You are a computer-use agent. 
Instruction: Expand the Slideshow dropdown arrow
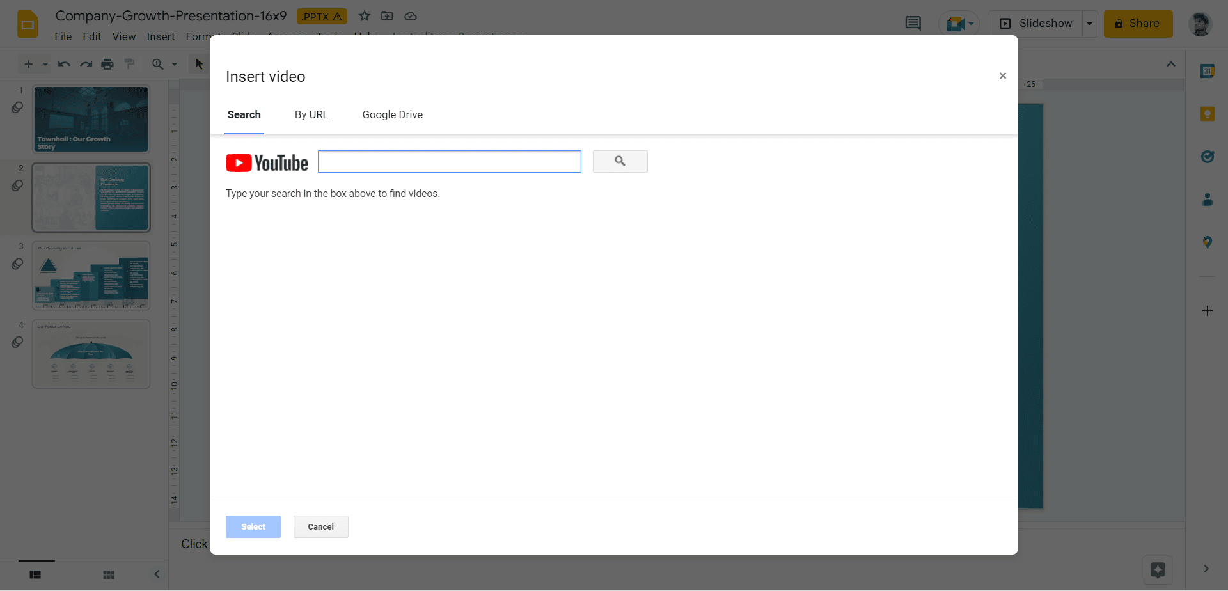1089,24
